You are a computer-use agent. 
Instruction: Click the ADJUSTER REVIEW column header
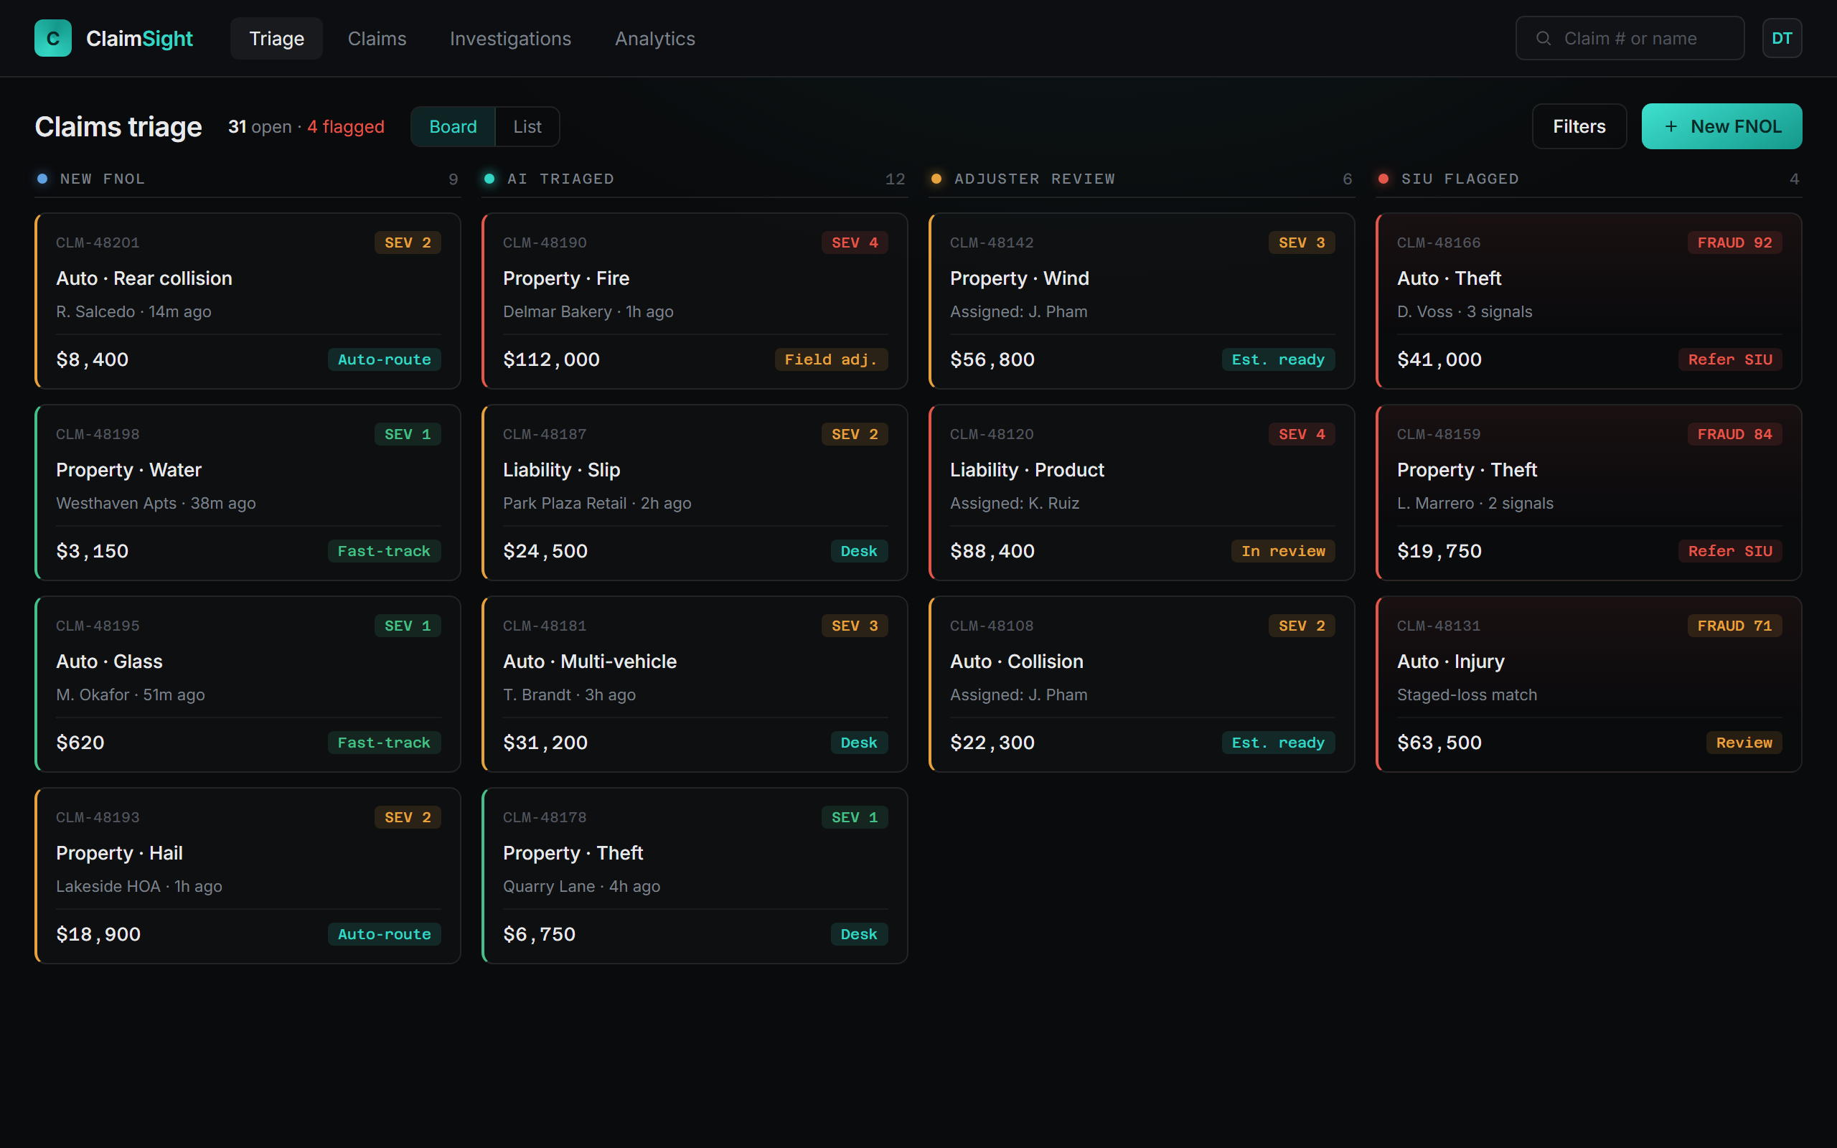pyautogui.click(x=1142, y=179)
